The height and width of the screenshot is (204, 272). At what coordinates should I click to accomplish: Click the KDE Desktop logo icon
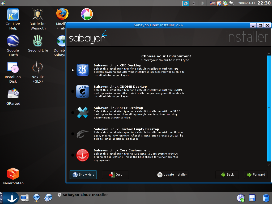83,70
